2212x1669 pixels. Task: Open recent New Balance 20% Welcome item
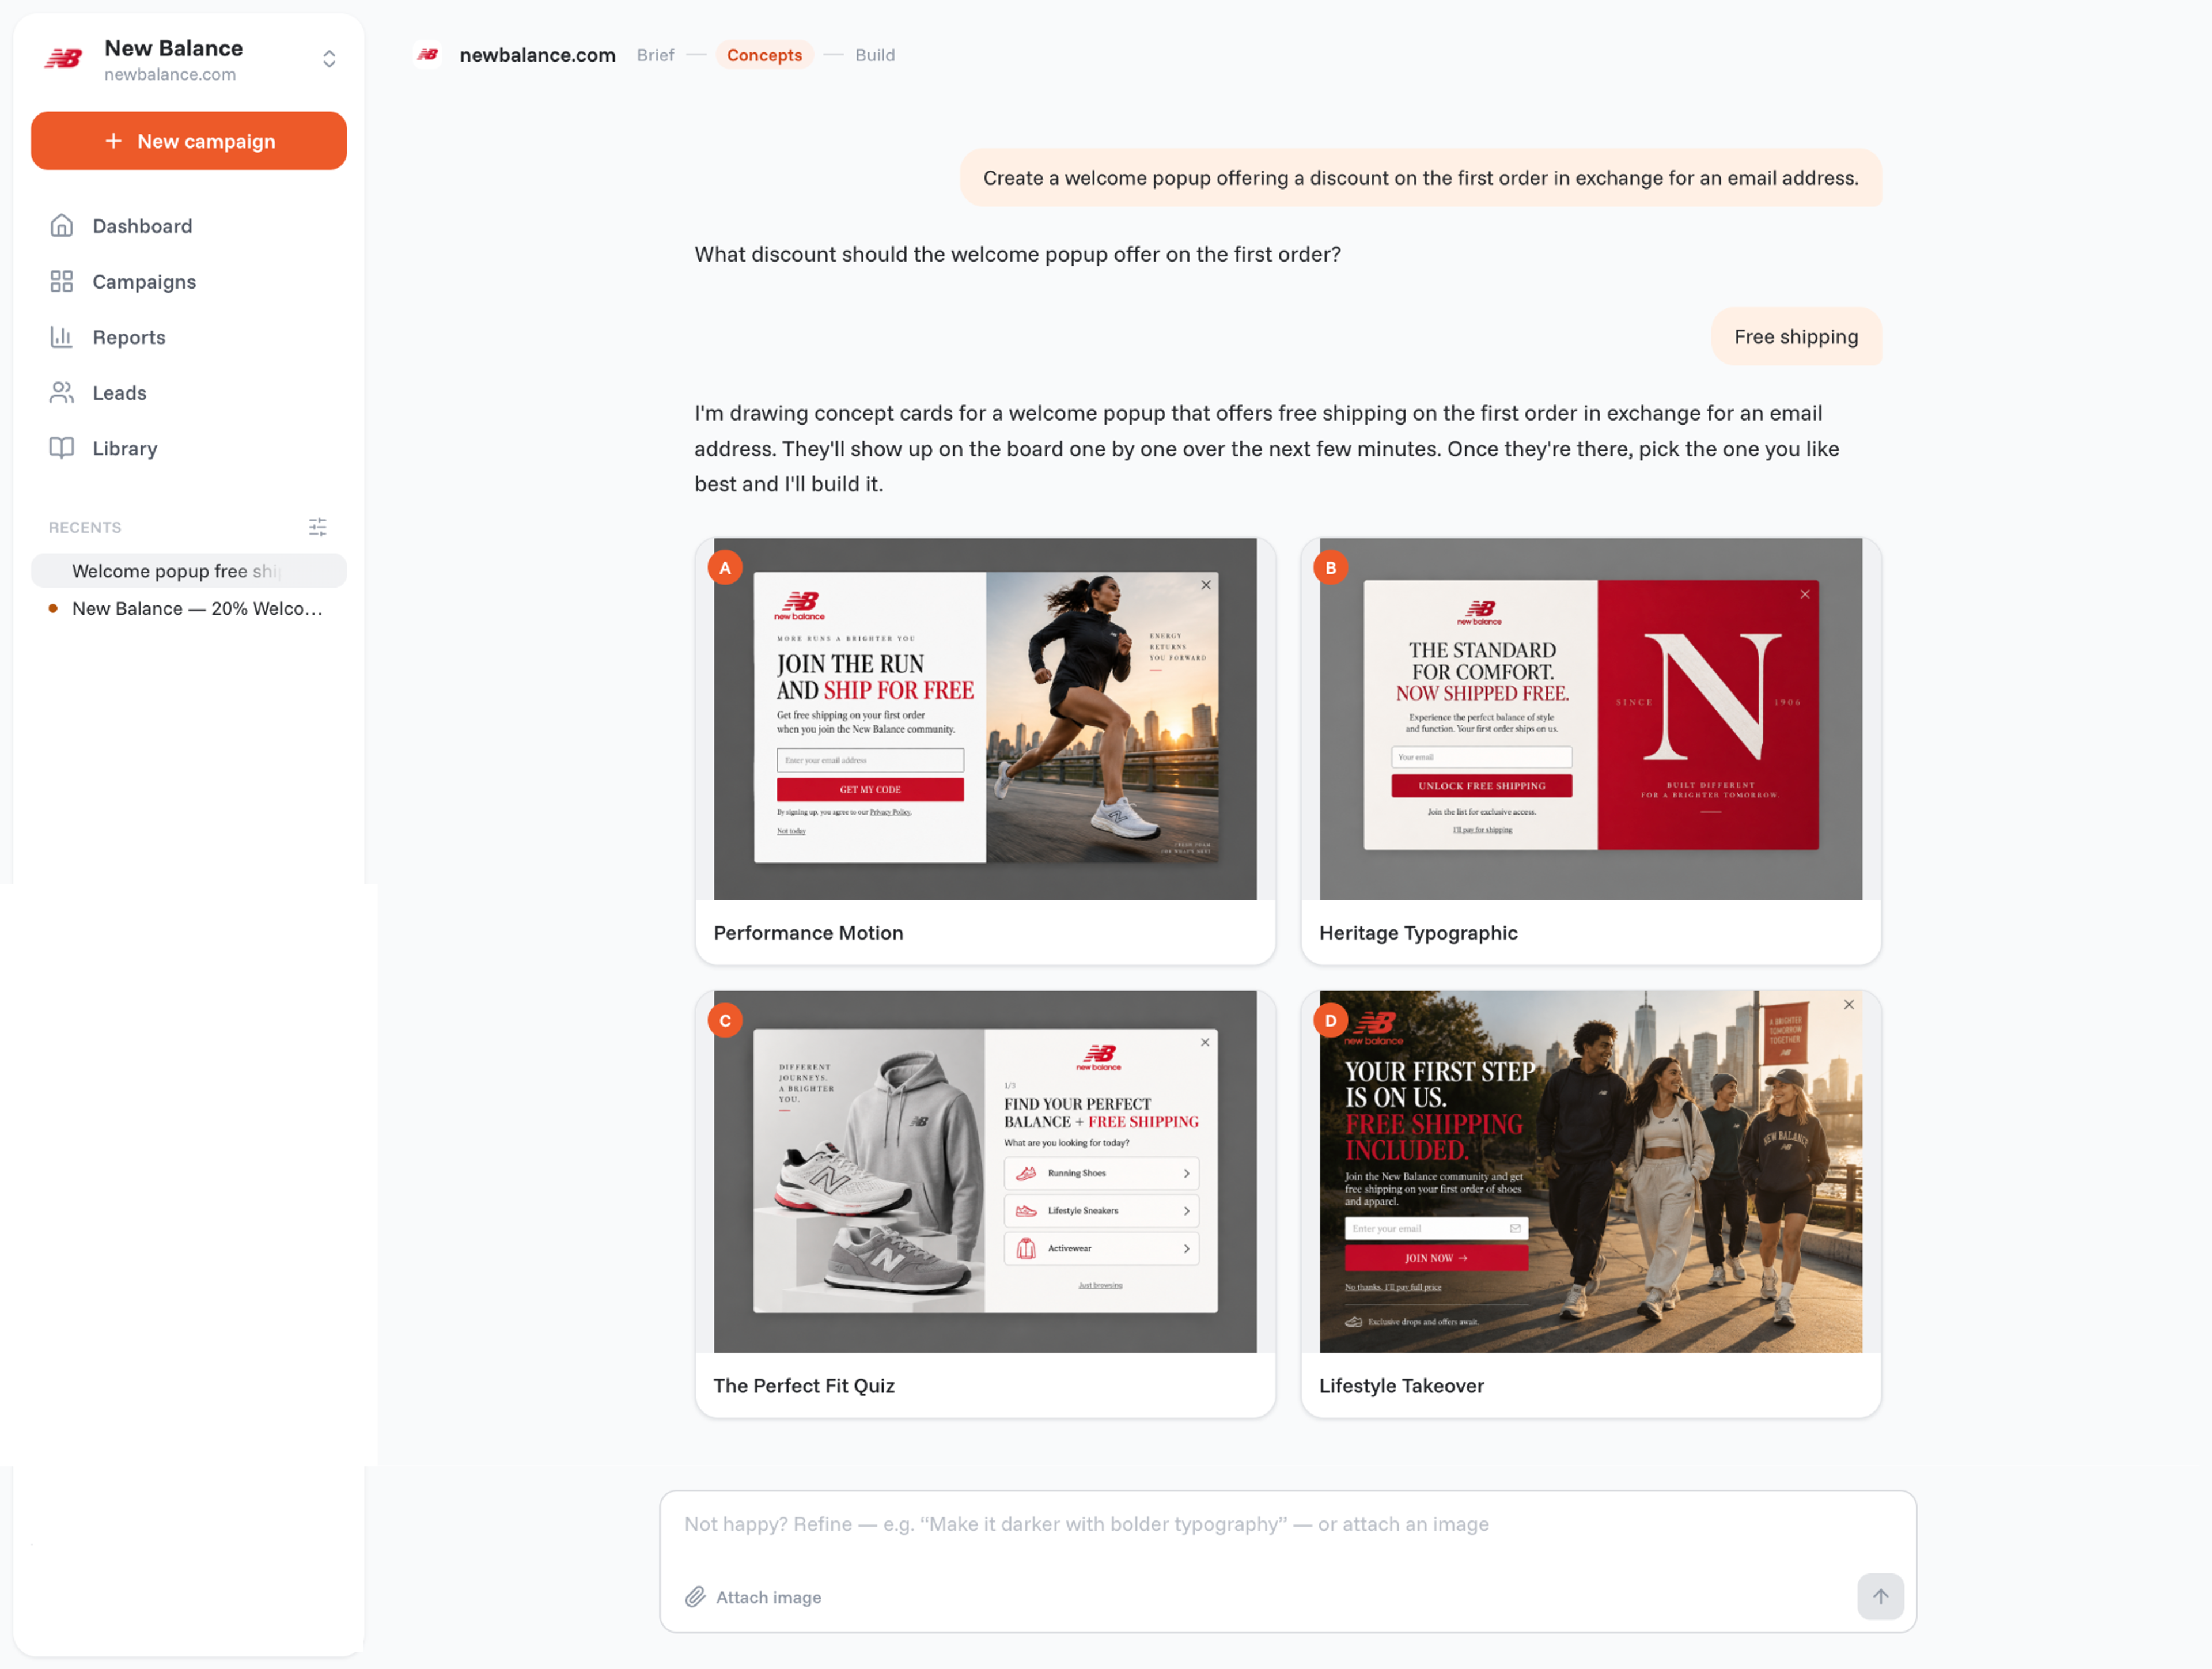coord(189,609)
